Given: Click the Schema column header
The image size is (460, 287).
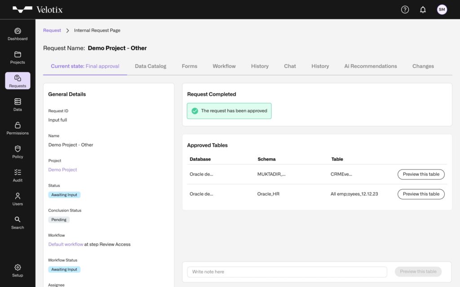Looking at the screenshot, I should click(x=266, y=159).
